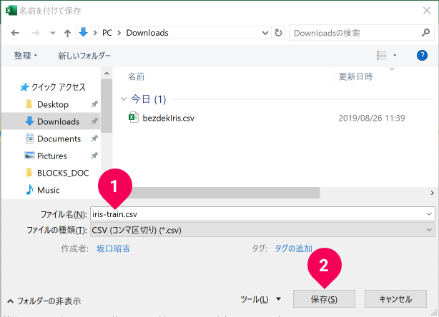Viewport: 439px width, 317px height.
Task: Open Music in the navigation pane
Action: click(x=43, y=190)
